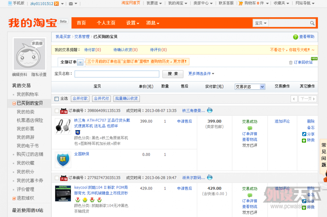Image resolution: width=327 pixels, height=217 pixels.
Task: Click the 全国联保 shield thumbnail
Action: pos(63,160)
